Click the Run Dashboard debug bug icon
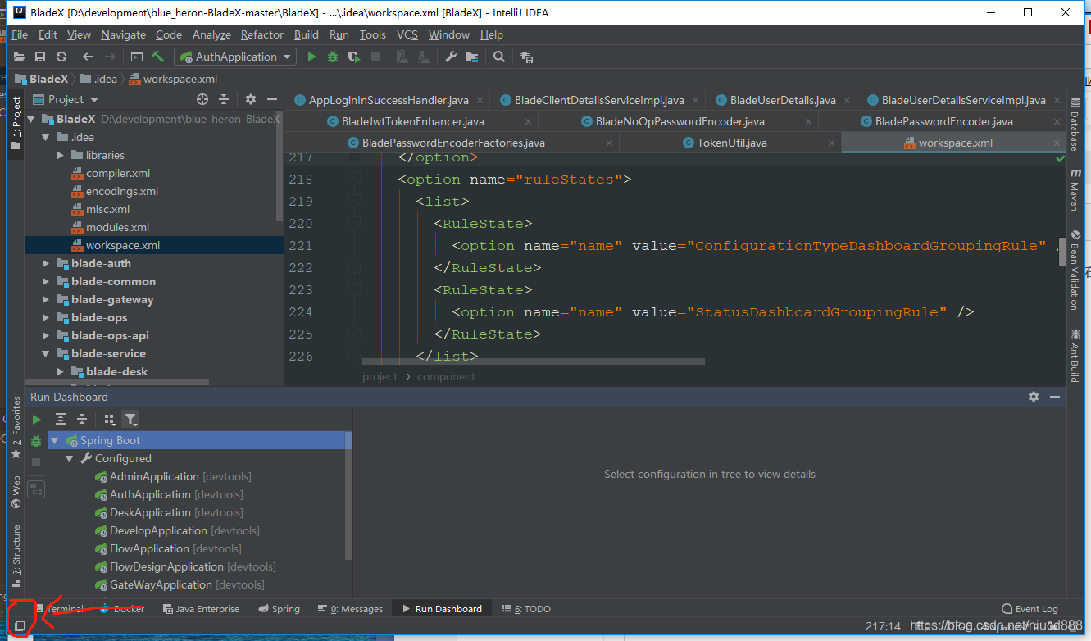Viewport: 1091px width, 641px height. coord(36,441)
